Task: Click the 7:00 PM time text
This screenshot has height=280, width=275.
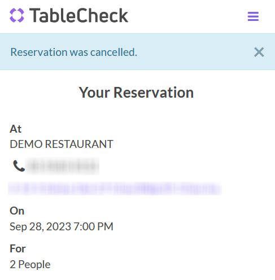Action: point(93,226)
